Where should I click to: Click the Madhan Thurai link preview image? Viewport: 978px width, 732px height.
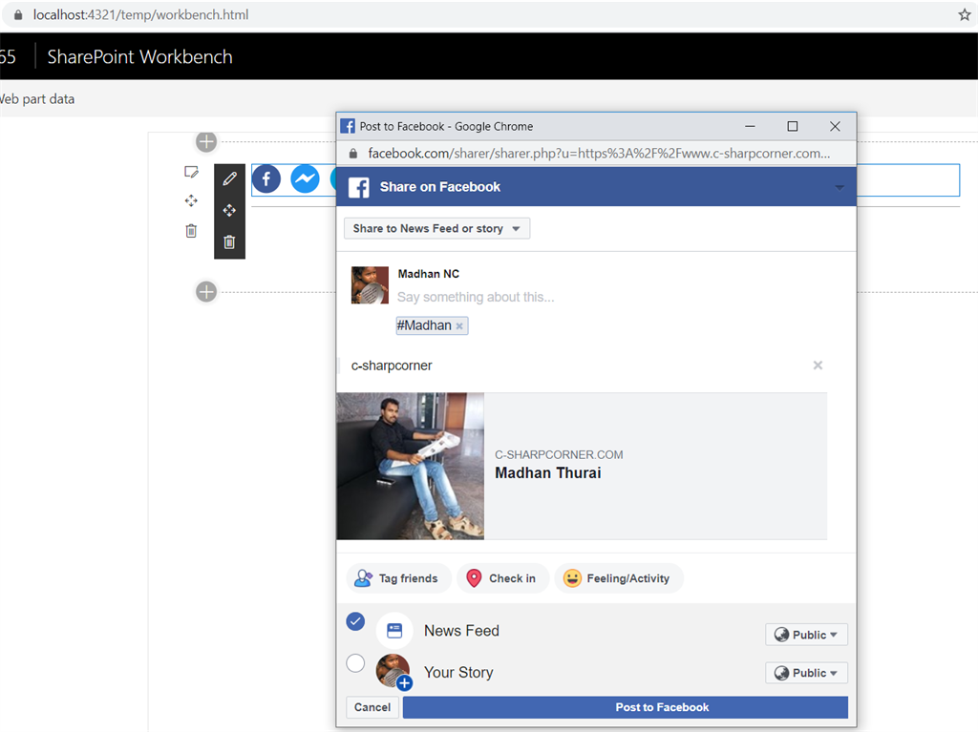tap(411, 466)
